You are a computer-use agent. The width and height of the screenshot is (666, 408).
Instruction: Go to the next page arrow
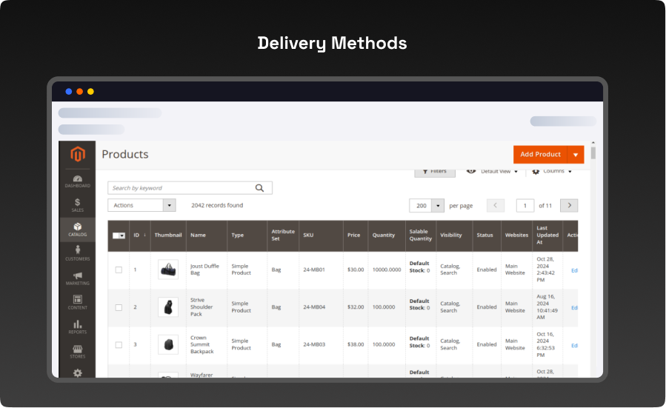click(x=569, y=206)
